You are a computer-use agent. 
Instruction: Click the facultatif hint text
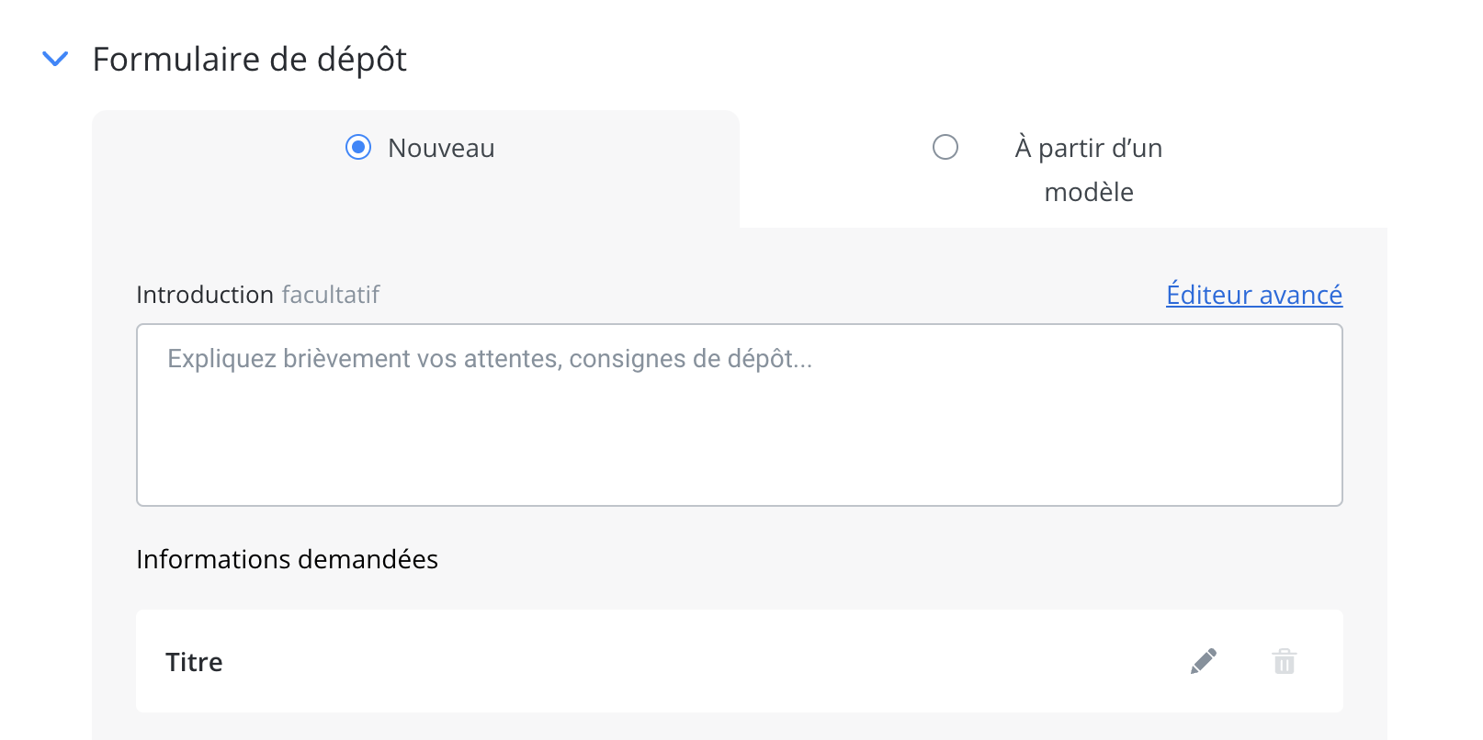(331, 295)
